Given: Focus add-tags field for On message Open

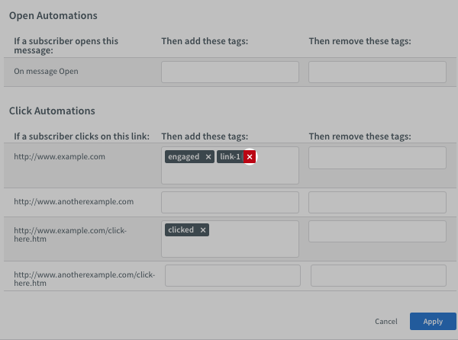Looking at the screenshot, I should pyautogui.click(x=230, y=72).
